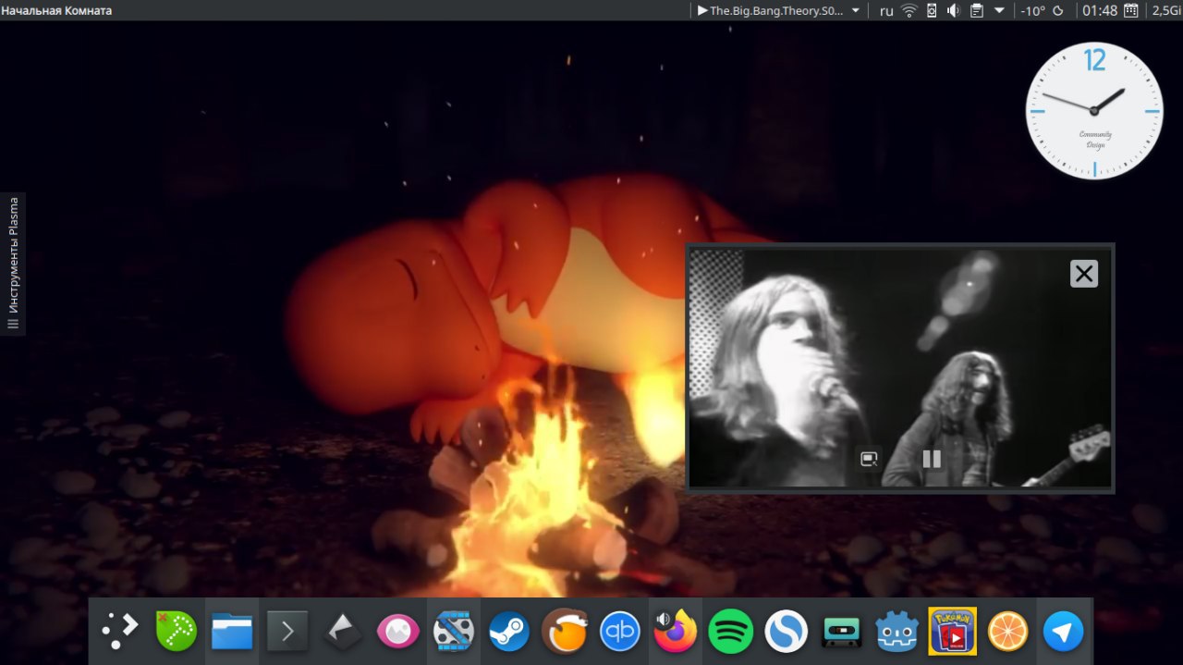Launch the Simplenote blue S icon
1183x665 pixels.
click(x=787, y=632)
